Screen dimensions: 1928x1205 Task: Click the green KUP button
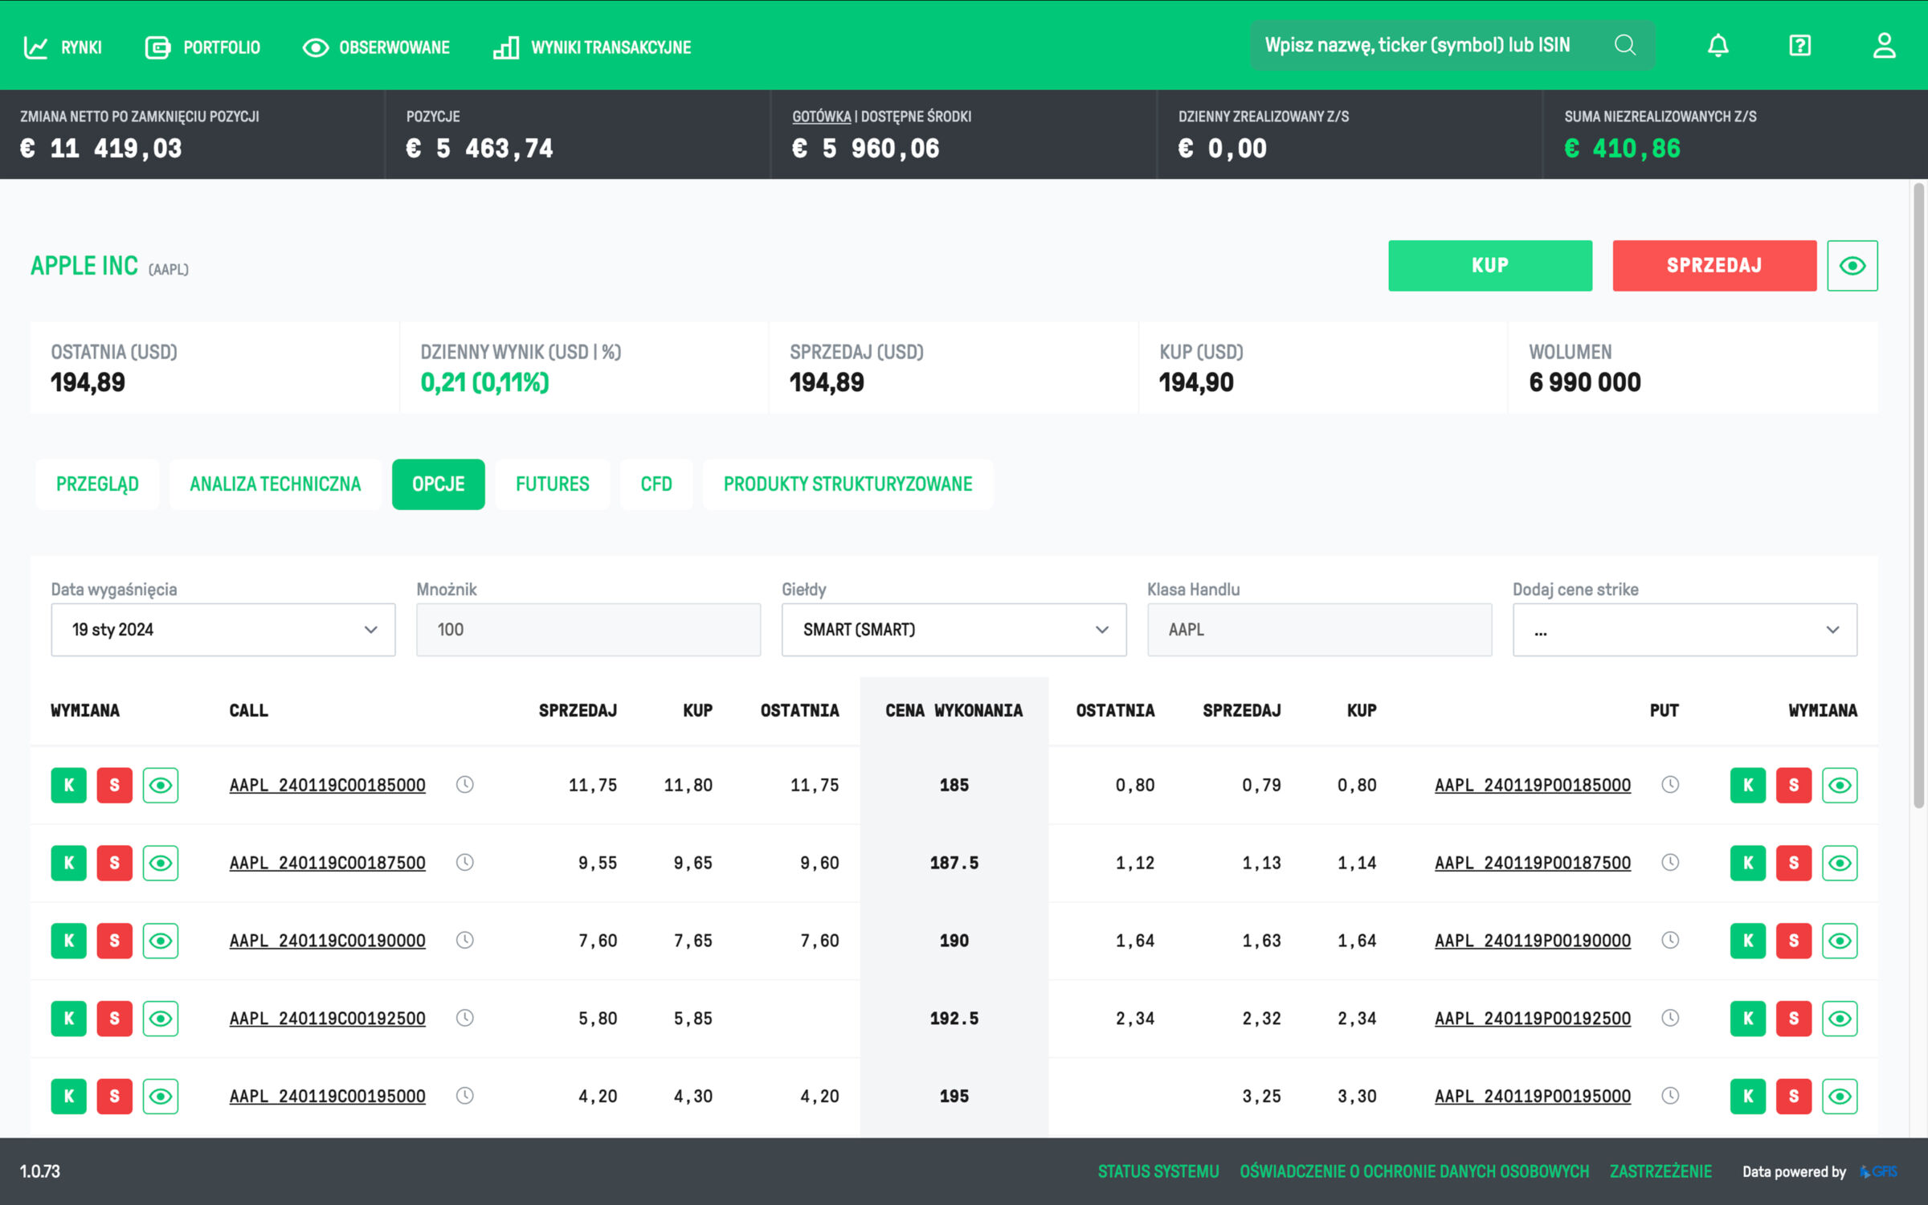pos(1490,266)
